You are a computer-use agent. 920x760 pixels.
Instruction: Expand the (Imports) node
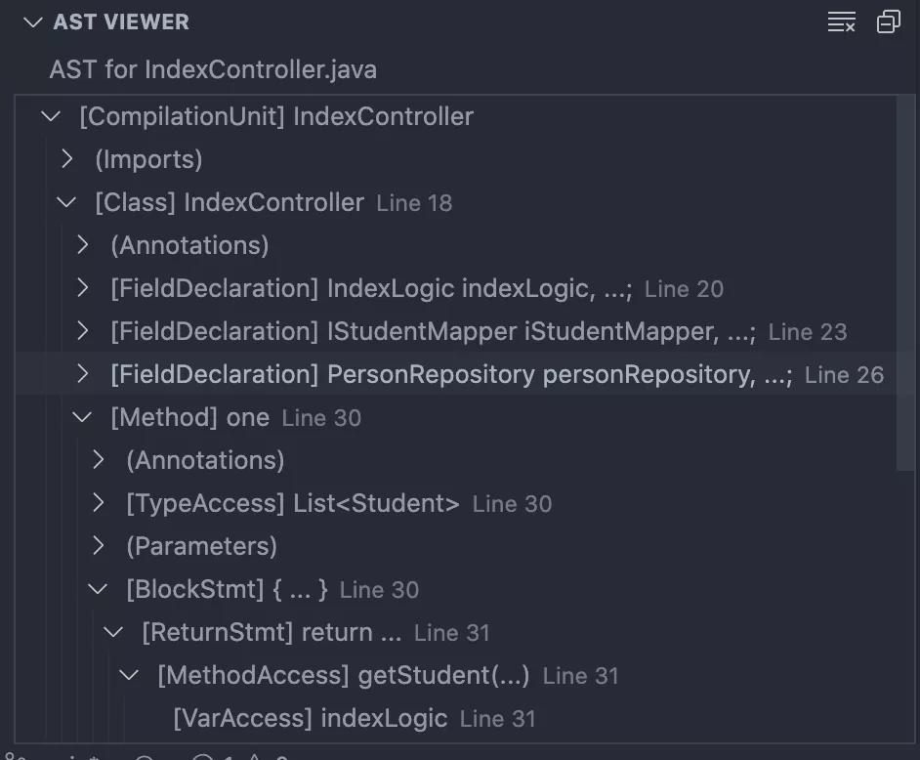(66, 159)
